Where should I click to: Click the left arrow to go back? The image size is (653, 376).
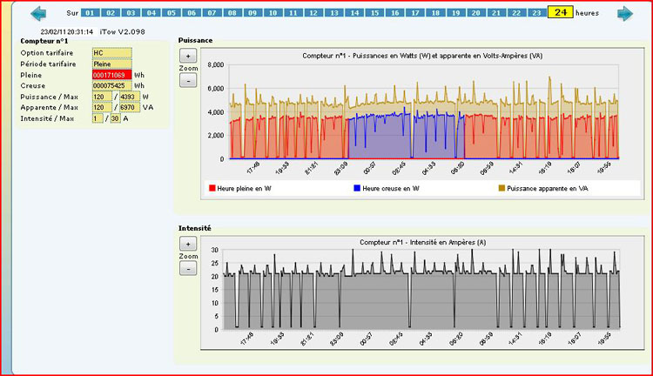point(38,14)
